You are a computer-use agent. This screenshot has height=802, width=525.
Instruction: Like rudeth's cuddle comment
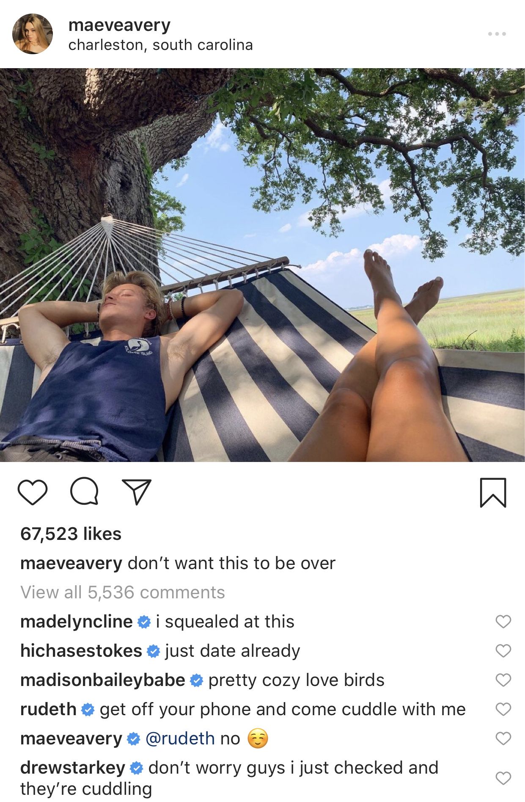[x=503, y=709]
